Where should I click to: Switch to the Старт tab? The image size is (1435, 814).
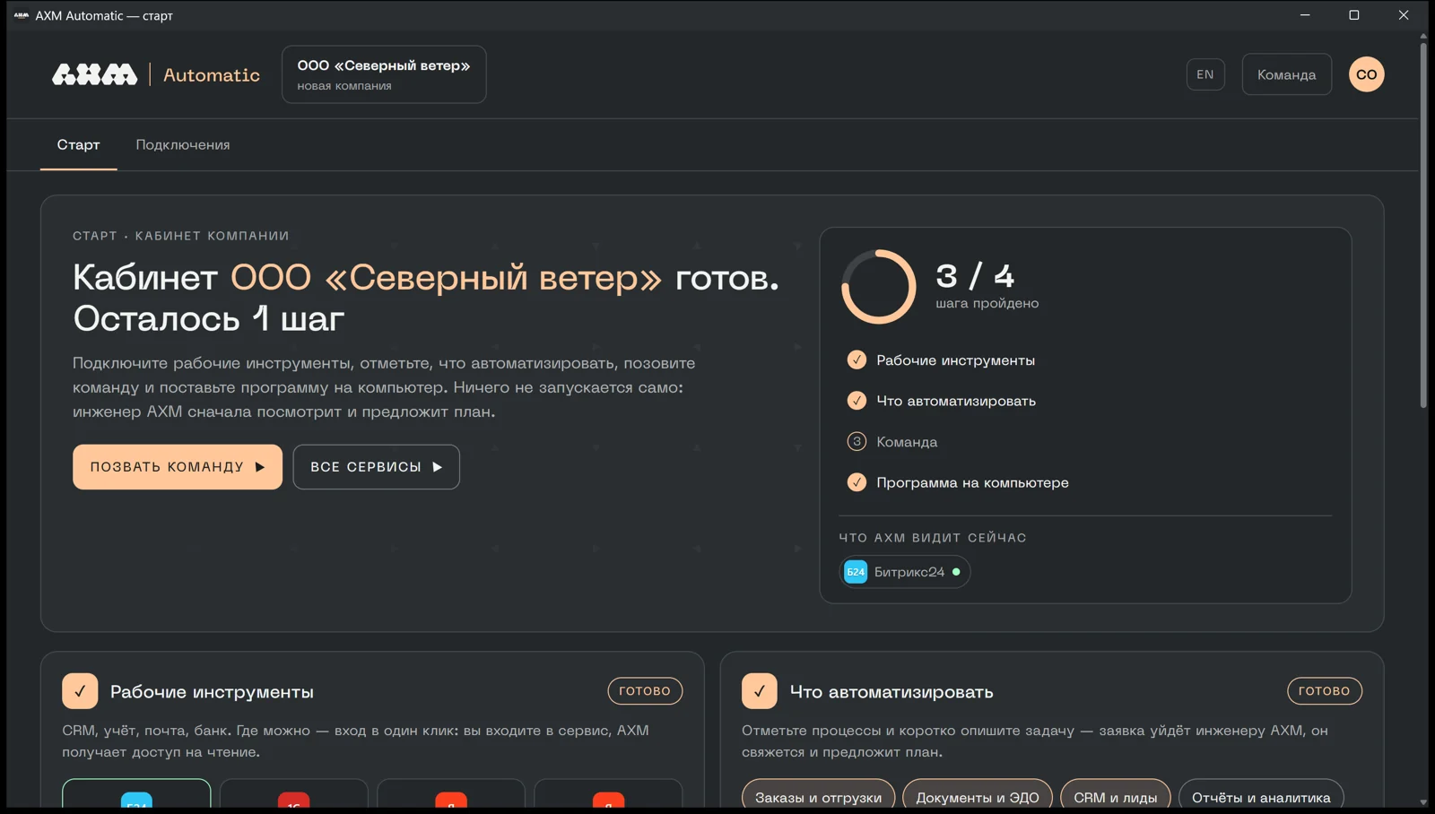point(78,144)
